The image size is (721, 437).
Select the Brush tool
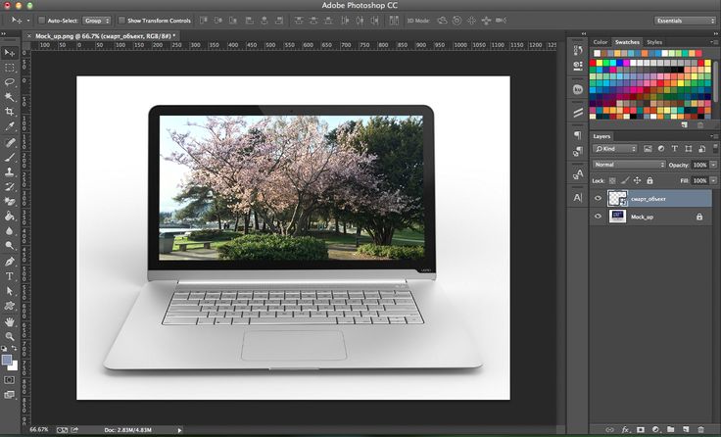coord(9,158)
